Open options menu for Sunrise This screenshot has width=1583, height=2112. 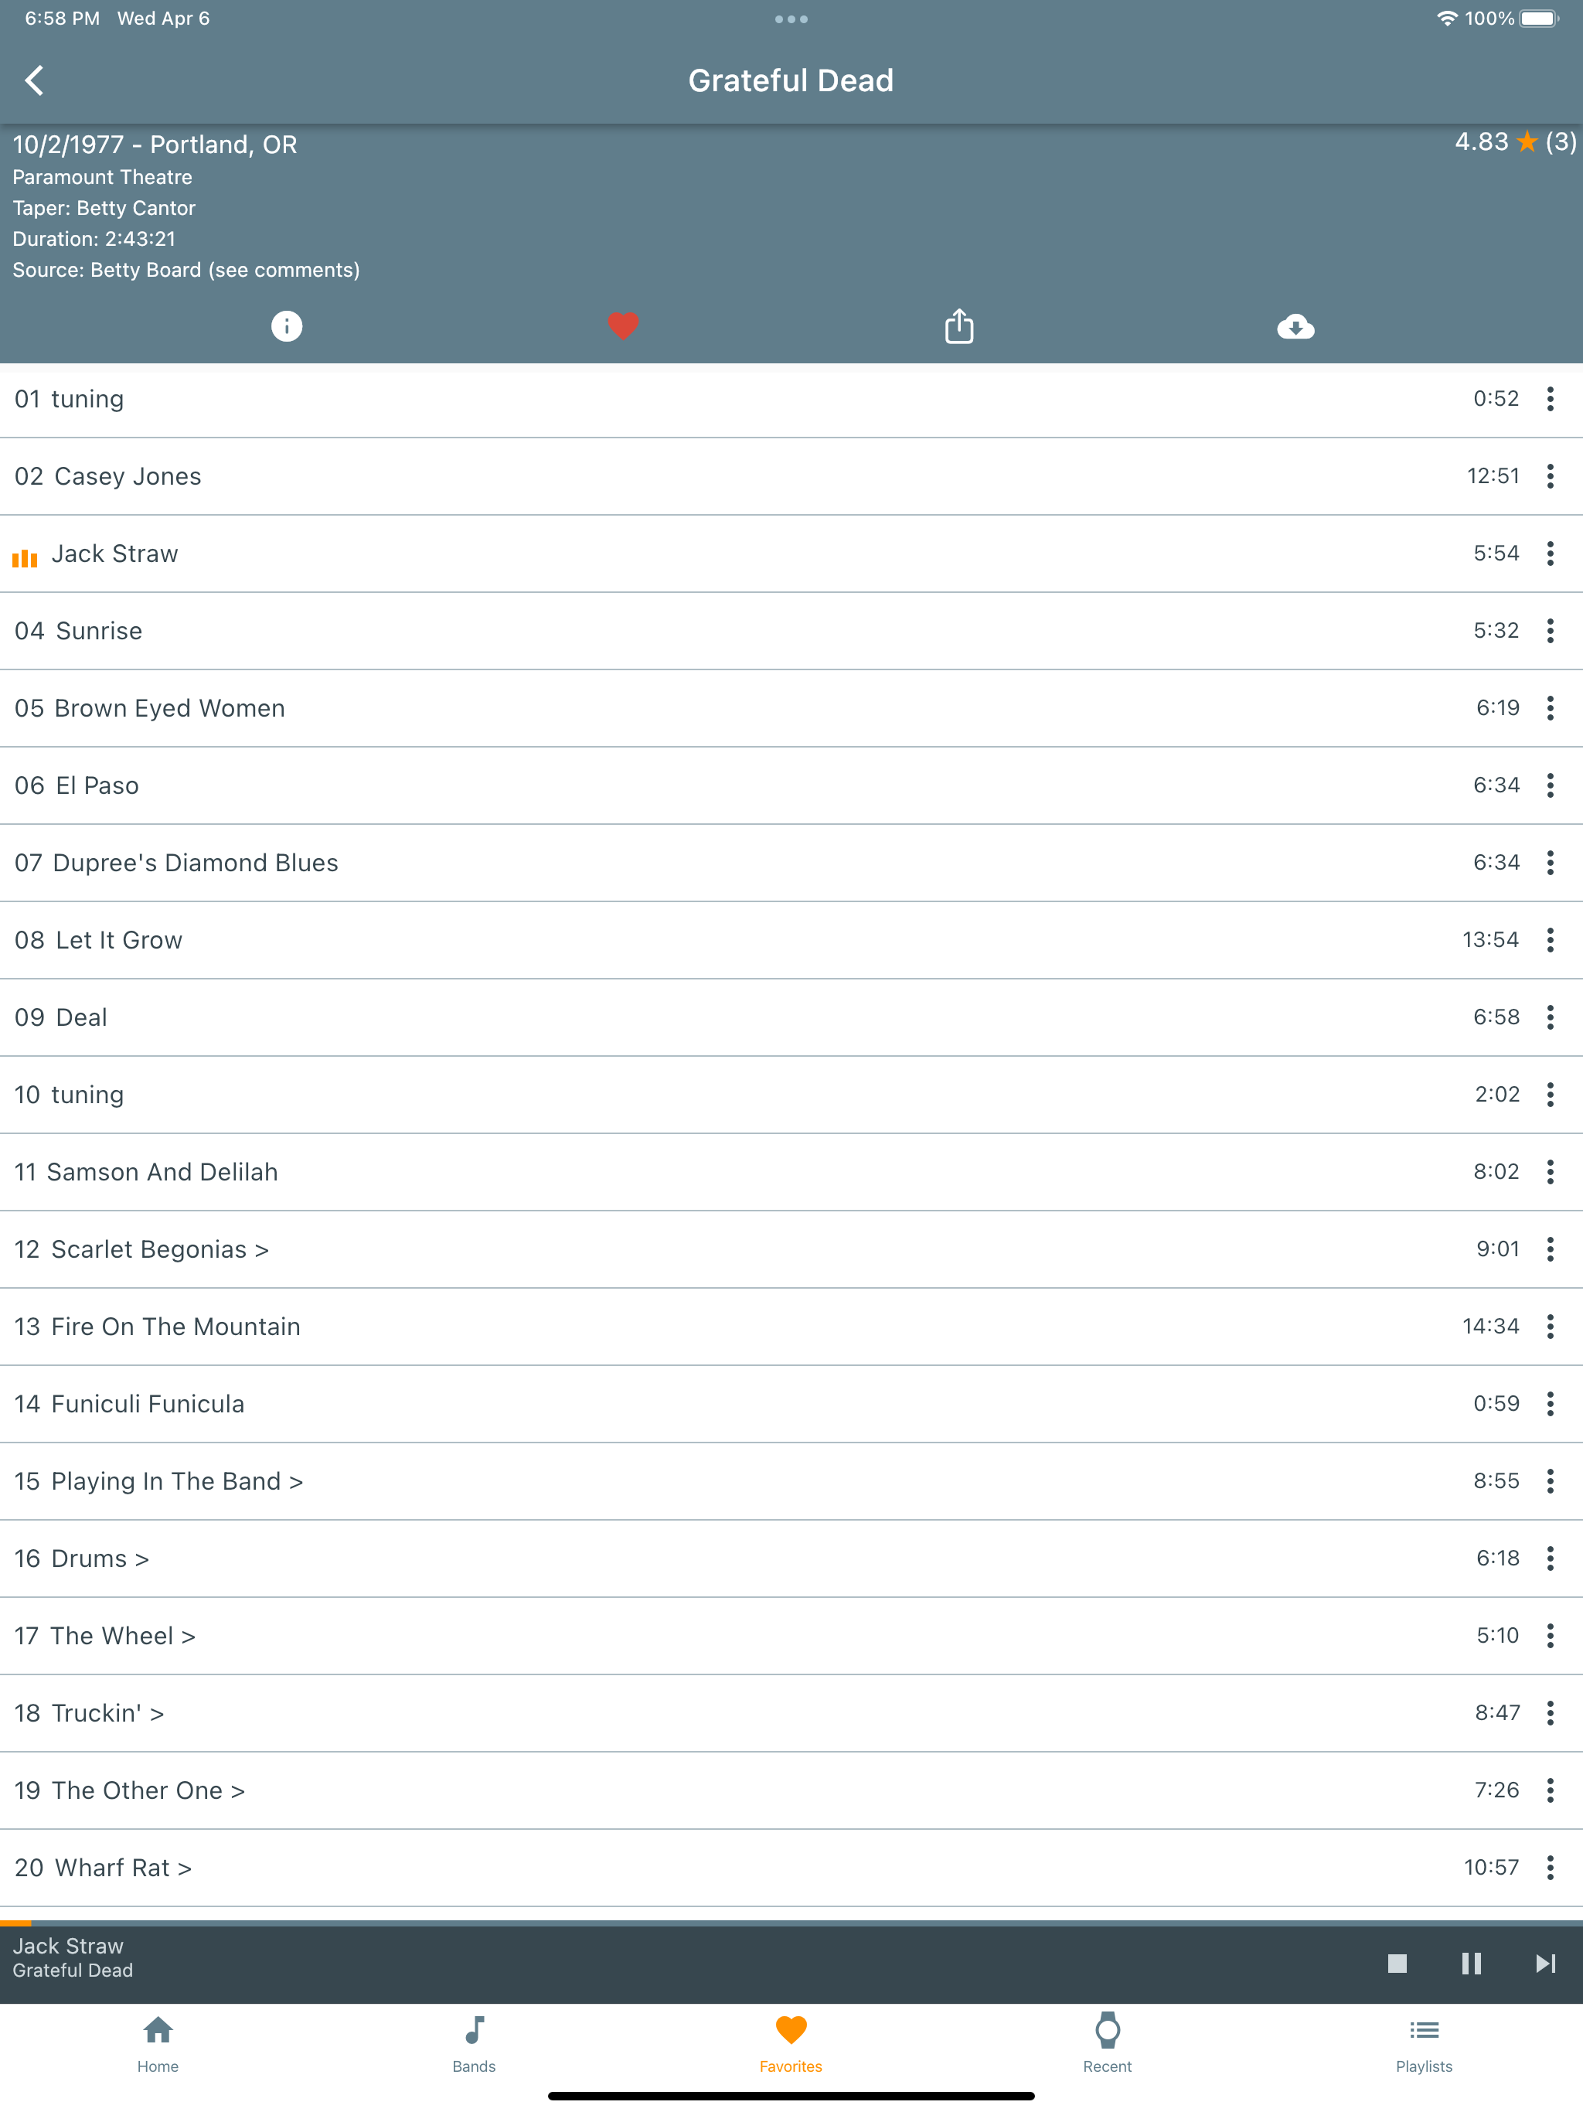coord(1551,631)
